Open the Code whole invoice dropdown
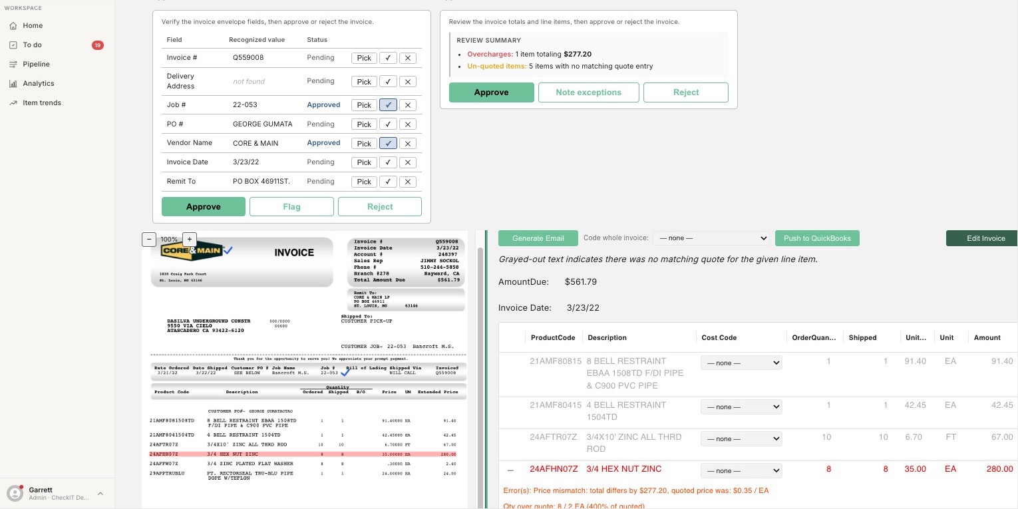Image resolution: width=1018 pixels, height=509 pixels. pyautogui.click(x=711, y=238)
